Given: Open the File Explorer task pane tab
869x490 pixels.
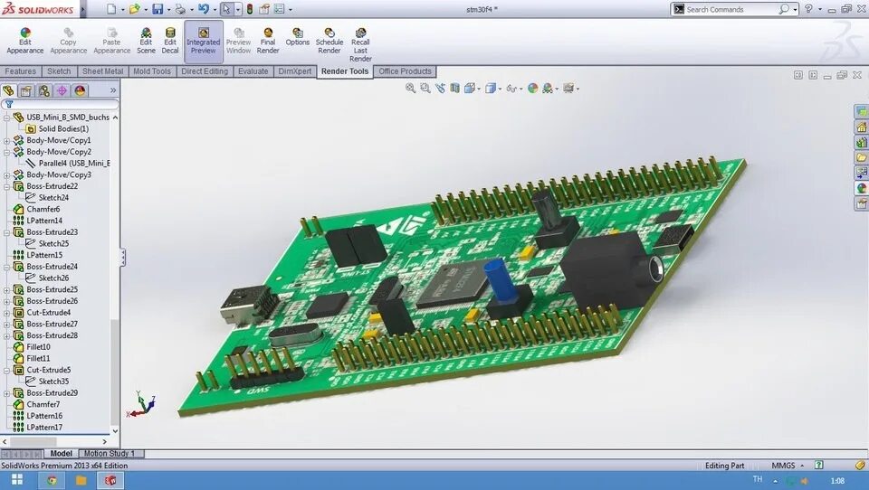Looking at the screenshot, I should click(x=861, y=157).
